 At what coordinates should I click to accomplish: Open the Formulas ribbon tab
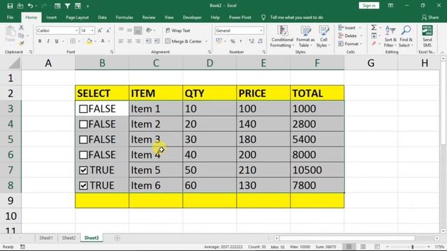124,17
